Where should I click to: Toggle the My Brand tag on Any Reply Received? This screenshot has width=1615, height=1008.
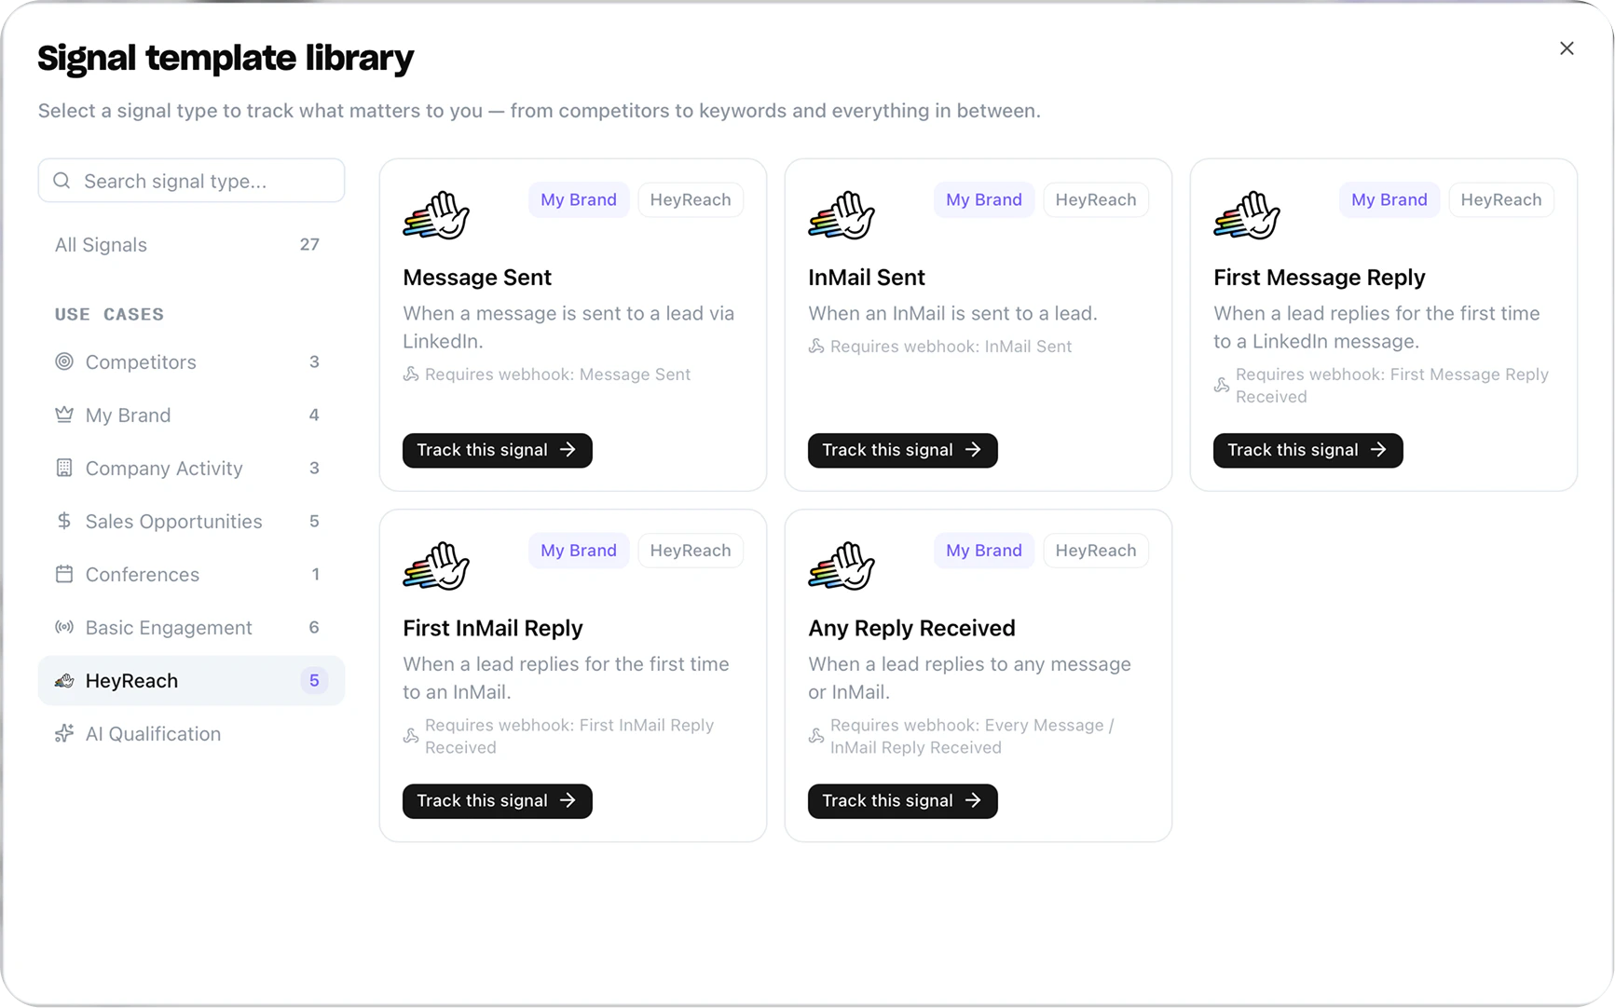click(983, 550)
